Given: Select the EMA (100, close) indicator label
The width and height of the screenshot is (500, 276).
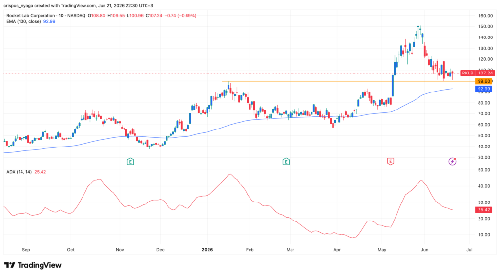Looking at the screenshot, I should 23,21.
